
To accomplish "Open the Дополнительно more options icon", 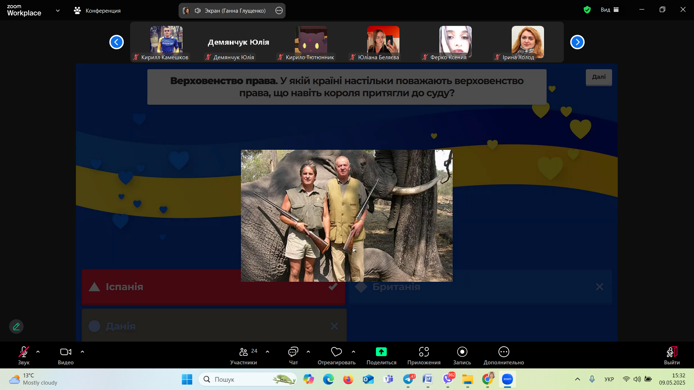I will click(504, 352).
